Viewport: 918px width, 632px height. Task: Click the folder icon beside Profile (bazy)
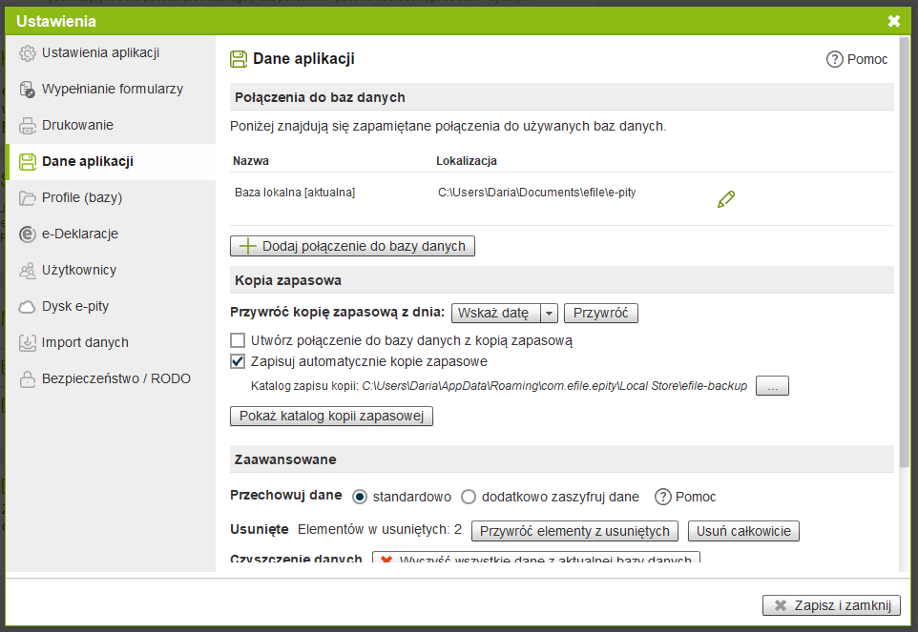pos(28,198)
